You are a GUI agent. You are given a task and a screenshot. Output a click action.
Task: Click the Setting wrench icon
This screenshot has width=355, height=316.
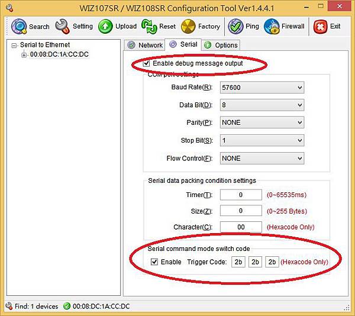[x=62, y=26]
